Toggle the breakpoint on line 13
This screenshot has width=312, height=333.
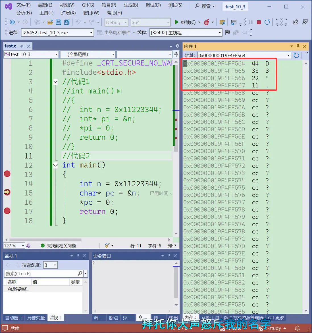click(7, 174)
